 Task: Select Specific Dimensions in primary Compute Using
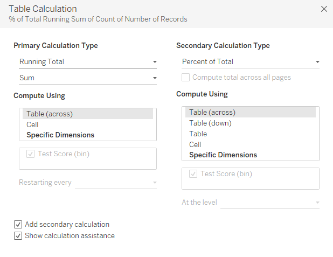[x=60, y=135]
